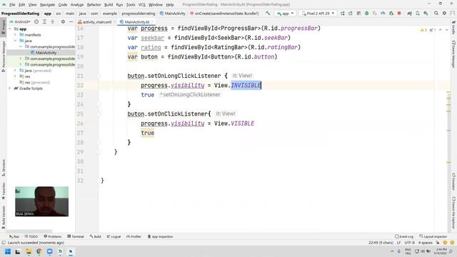Click the INVISIBLE constant on line 22
457x257 pixels.
246,85
